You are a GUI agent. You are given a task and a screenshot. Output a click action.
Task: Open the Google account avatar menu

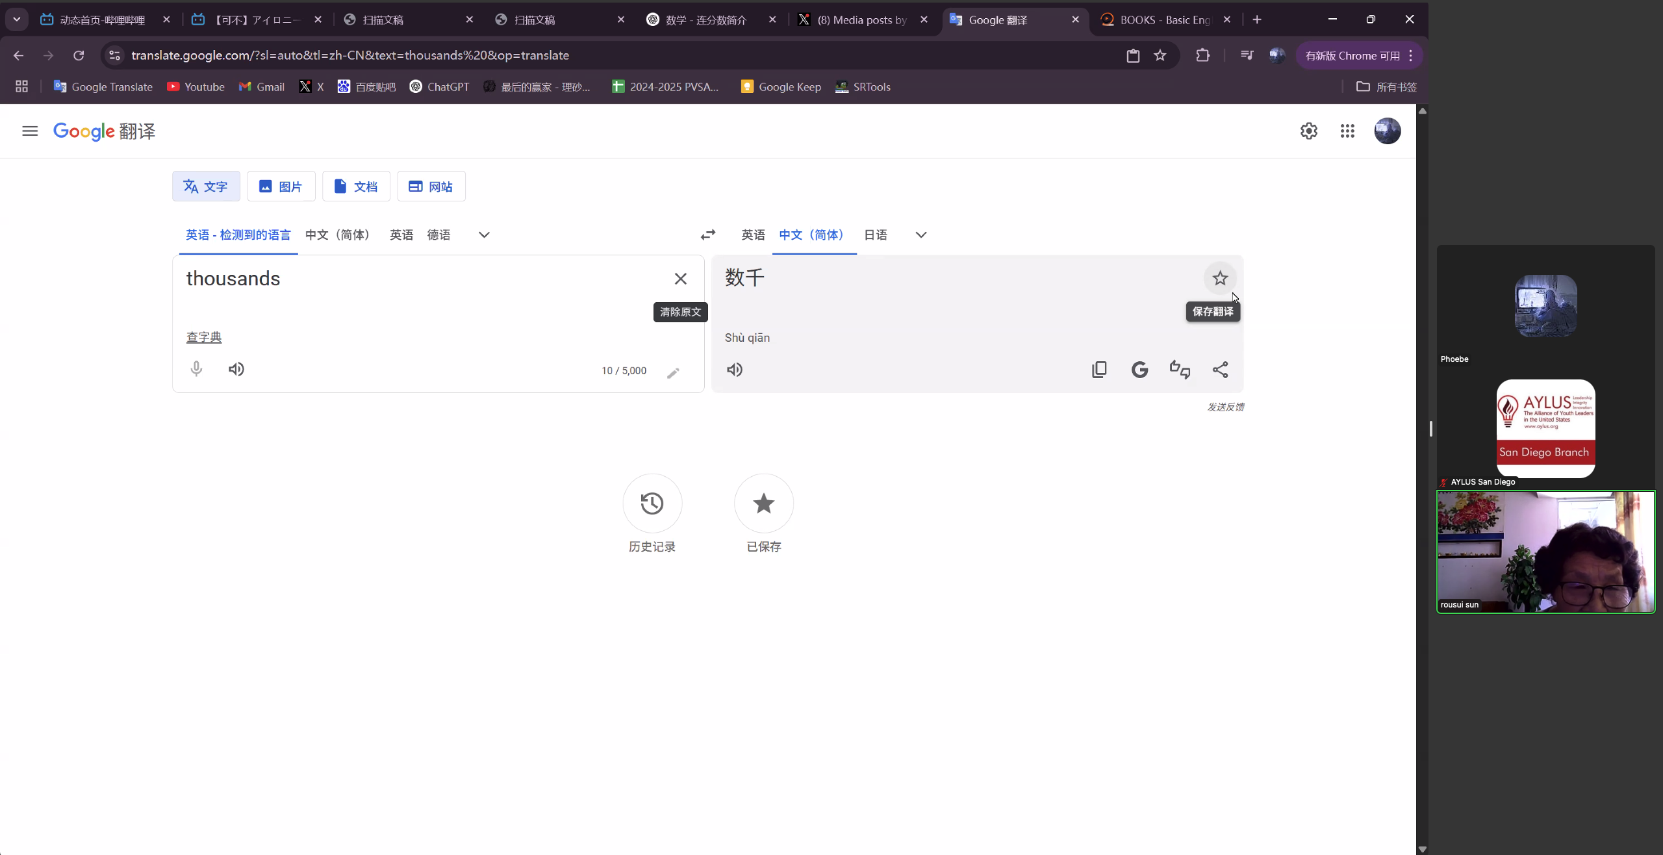pos(1388,131)
